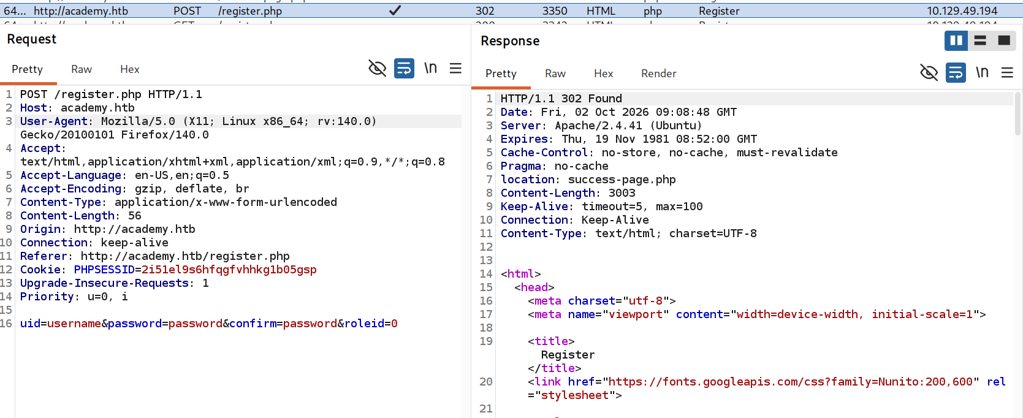Switch to the Request Pretty tab
The width and height of the screenshot is (1023, 418).
[28, 69]
